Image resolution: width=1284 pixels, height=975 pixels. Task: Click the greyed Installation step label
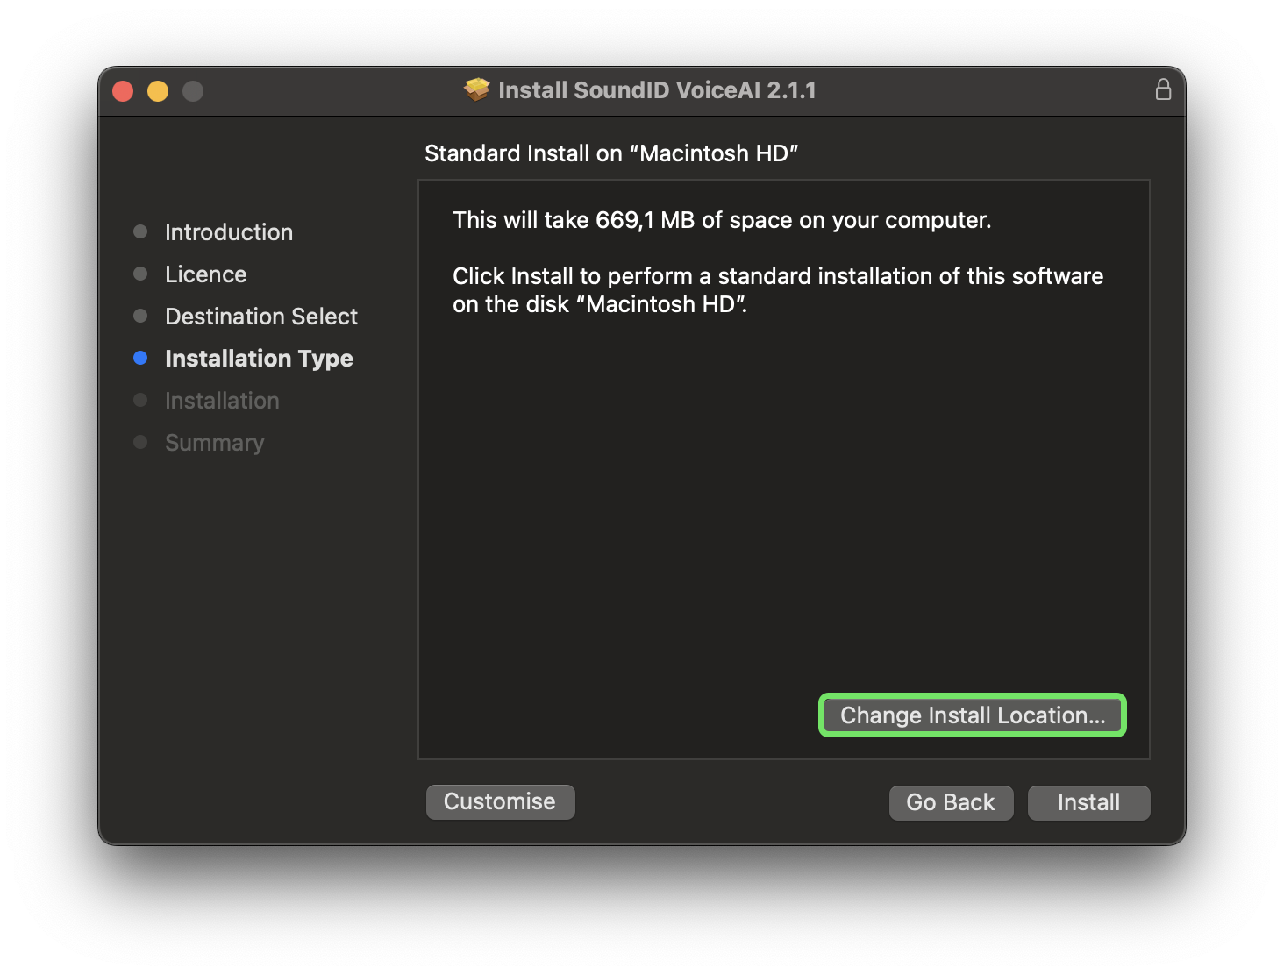tap(222, 401)
